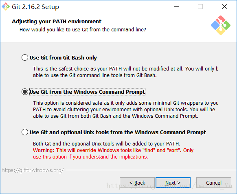Select the Git Bash only radio button

[25, 57]
